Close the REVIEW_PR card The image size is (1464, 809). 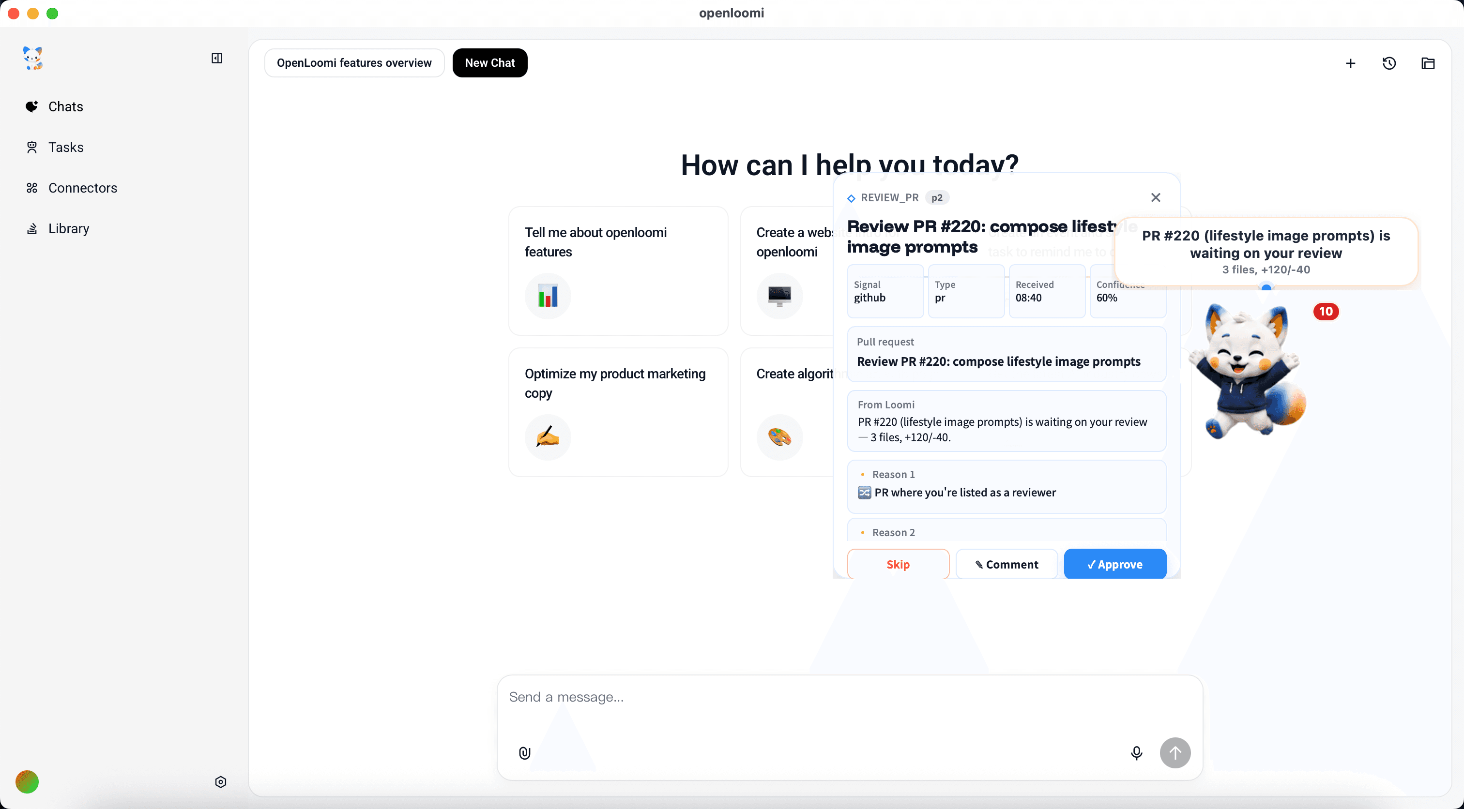tap(1156, 197)
